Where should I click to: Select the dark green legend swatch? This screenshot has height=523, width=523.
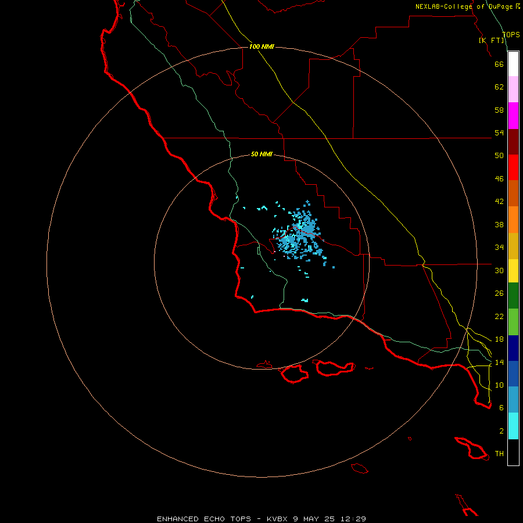[x=513, y=296]
